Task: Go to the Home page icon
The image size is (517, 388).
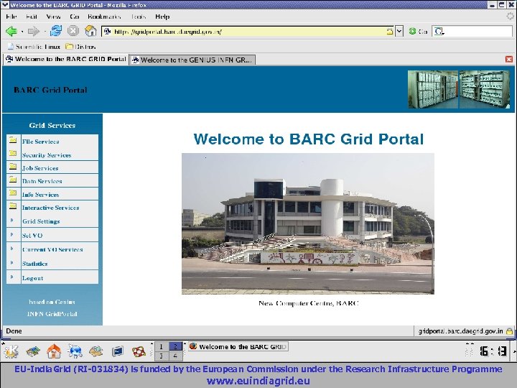Action: pyautogui.click(x=90, y=31)
